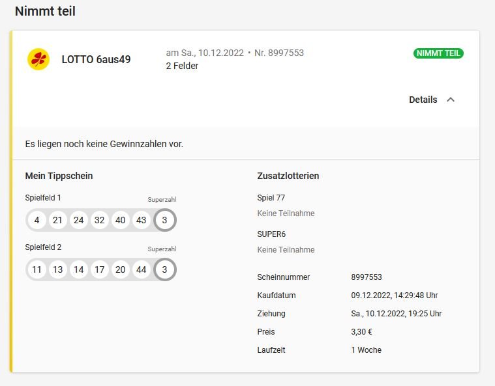Select number 21 in Spielfeld 1

(57, 220)
